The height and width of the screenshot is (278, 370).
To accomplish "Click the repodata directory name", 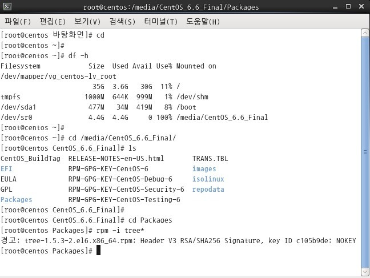I will tap(208, 190).
